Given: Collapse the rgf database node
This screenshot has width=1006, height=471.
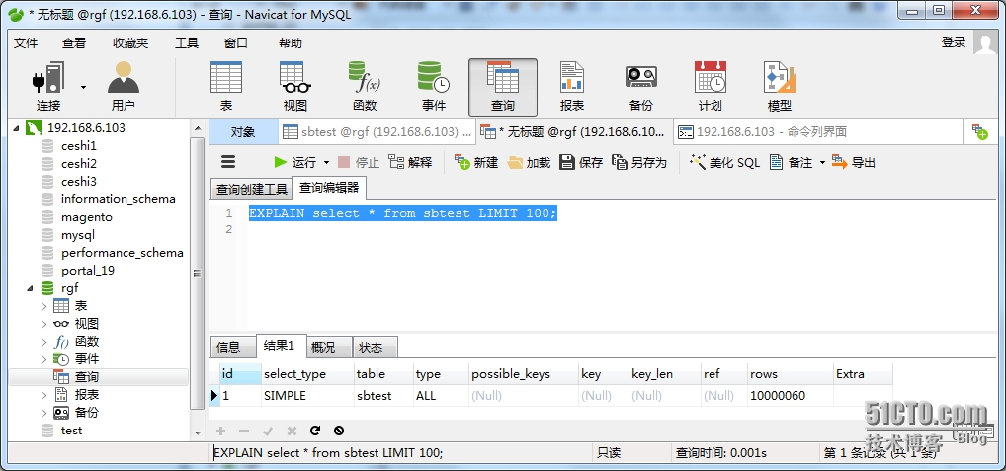Looking at the screenshot, I should point(31,288).
